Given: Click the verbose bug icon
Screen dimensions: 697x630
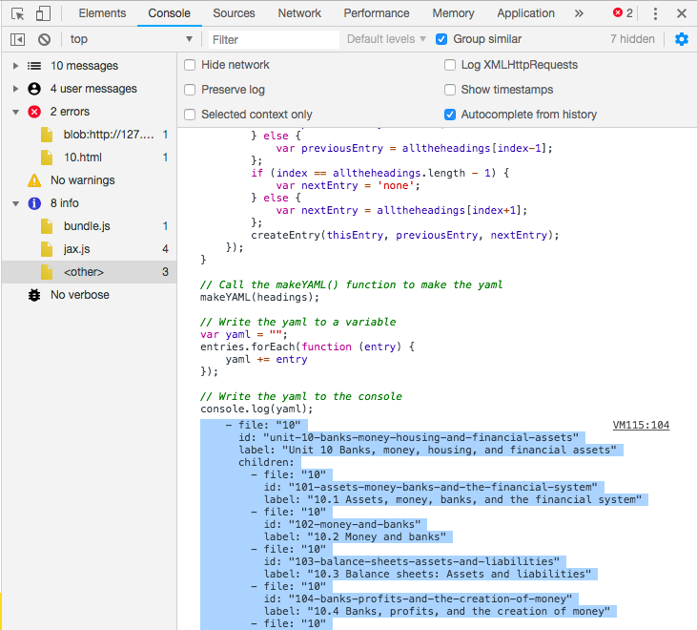Looking at the screenshot, I should [x=34, y=295].
